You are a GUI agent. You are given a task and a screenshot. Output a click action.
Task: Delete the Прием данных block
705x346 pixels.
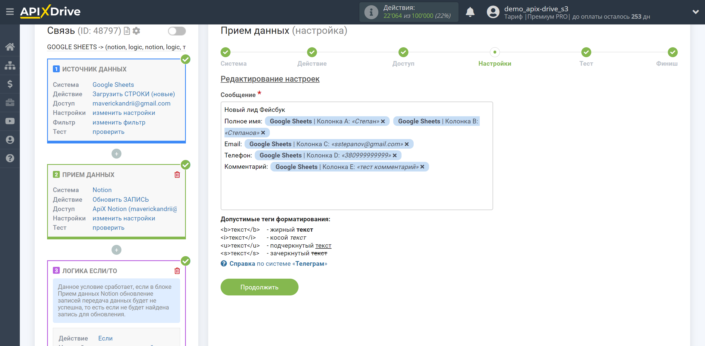point(177,175)
